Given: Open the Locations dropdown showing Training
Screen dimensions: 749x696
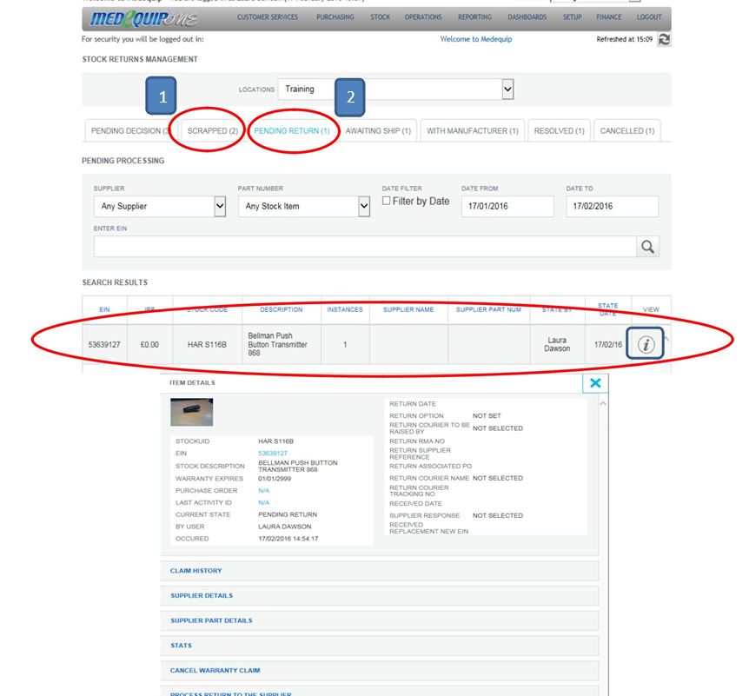Looking at the screenshot, I should click(x=395, y=89).
